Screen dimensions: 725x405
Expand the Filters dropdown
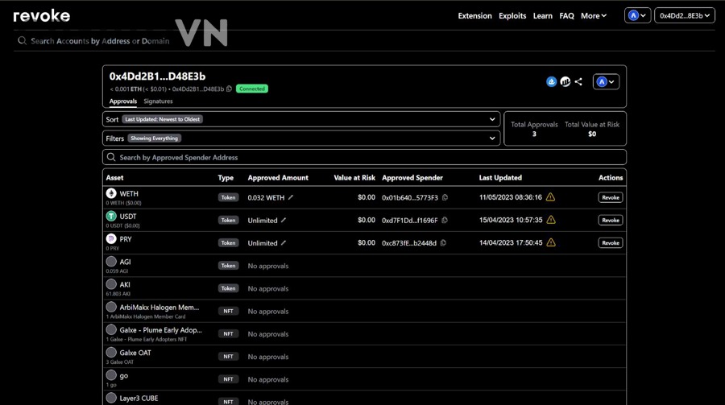pyautogui.click(x=301, y=138)
